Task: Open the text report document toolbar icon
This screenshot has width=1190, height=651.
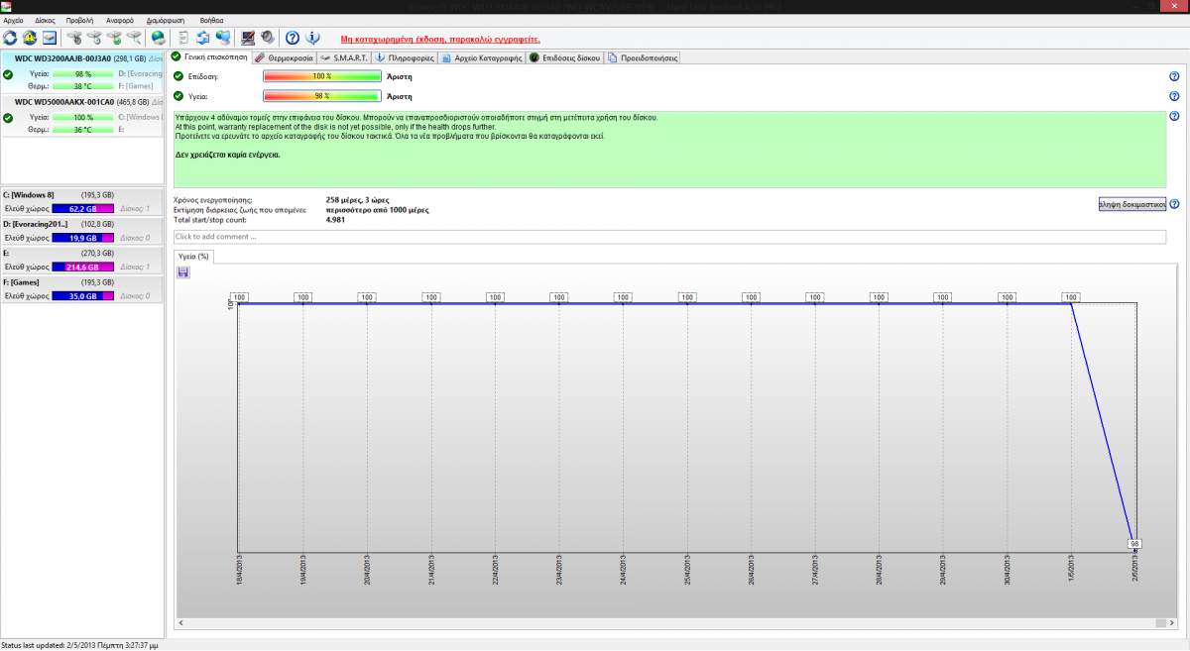Action: point(183,38)
